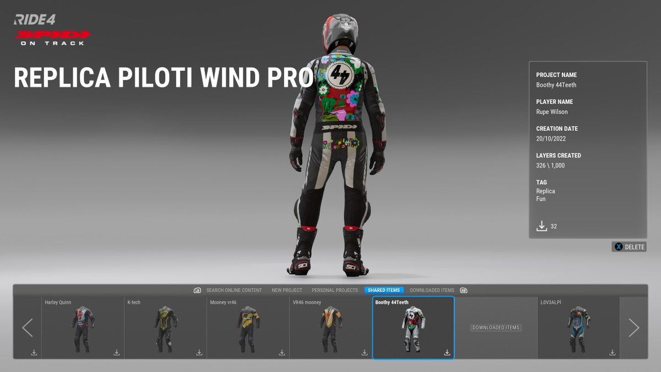Download the Mooney vr46 suit
The image size is (661, 372).
pyautogui.click(x=282, y=351)
